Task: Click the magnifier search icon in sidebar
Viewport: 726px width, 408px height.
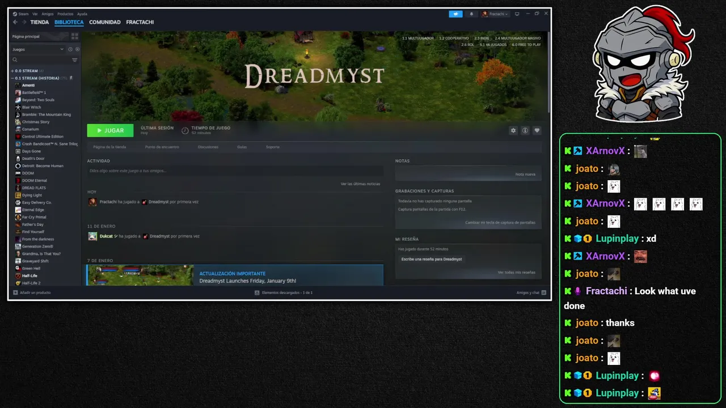Action: (15, 59)
